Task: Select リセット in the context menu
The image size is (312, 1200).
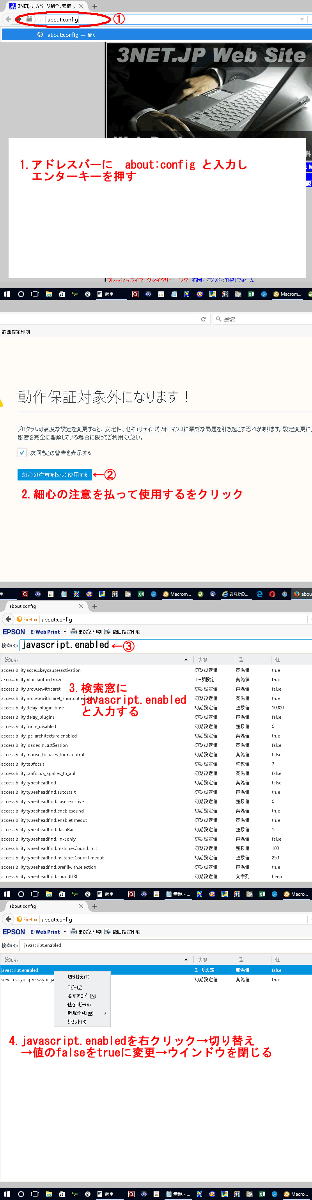Action: click(77, 1021)
